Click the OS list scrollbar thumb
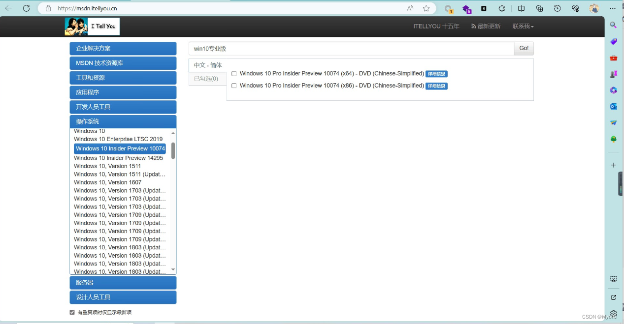Screen dimensions: 624x324 pyautogui.click(x=173, y=150)
